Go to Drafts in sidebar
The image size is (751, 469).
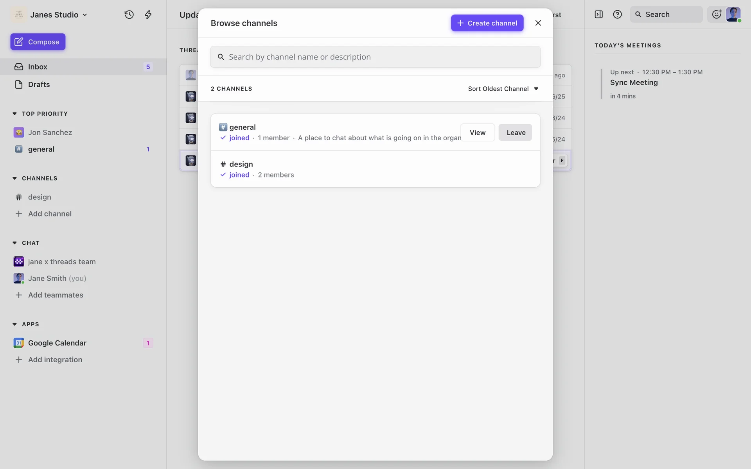coord(39,84)
